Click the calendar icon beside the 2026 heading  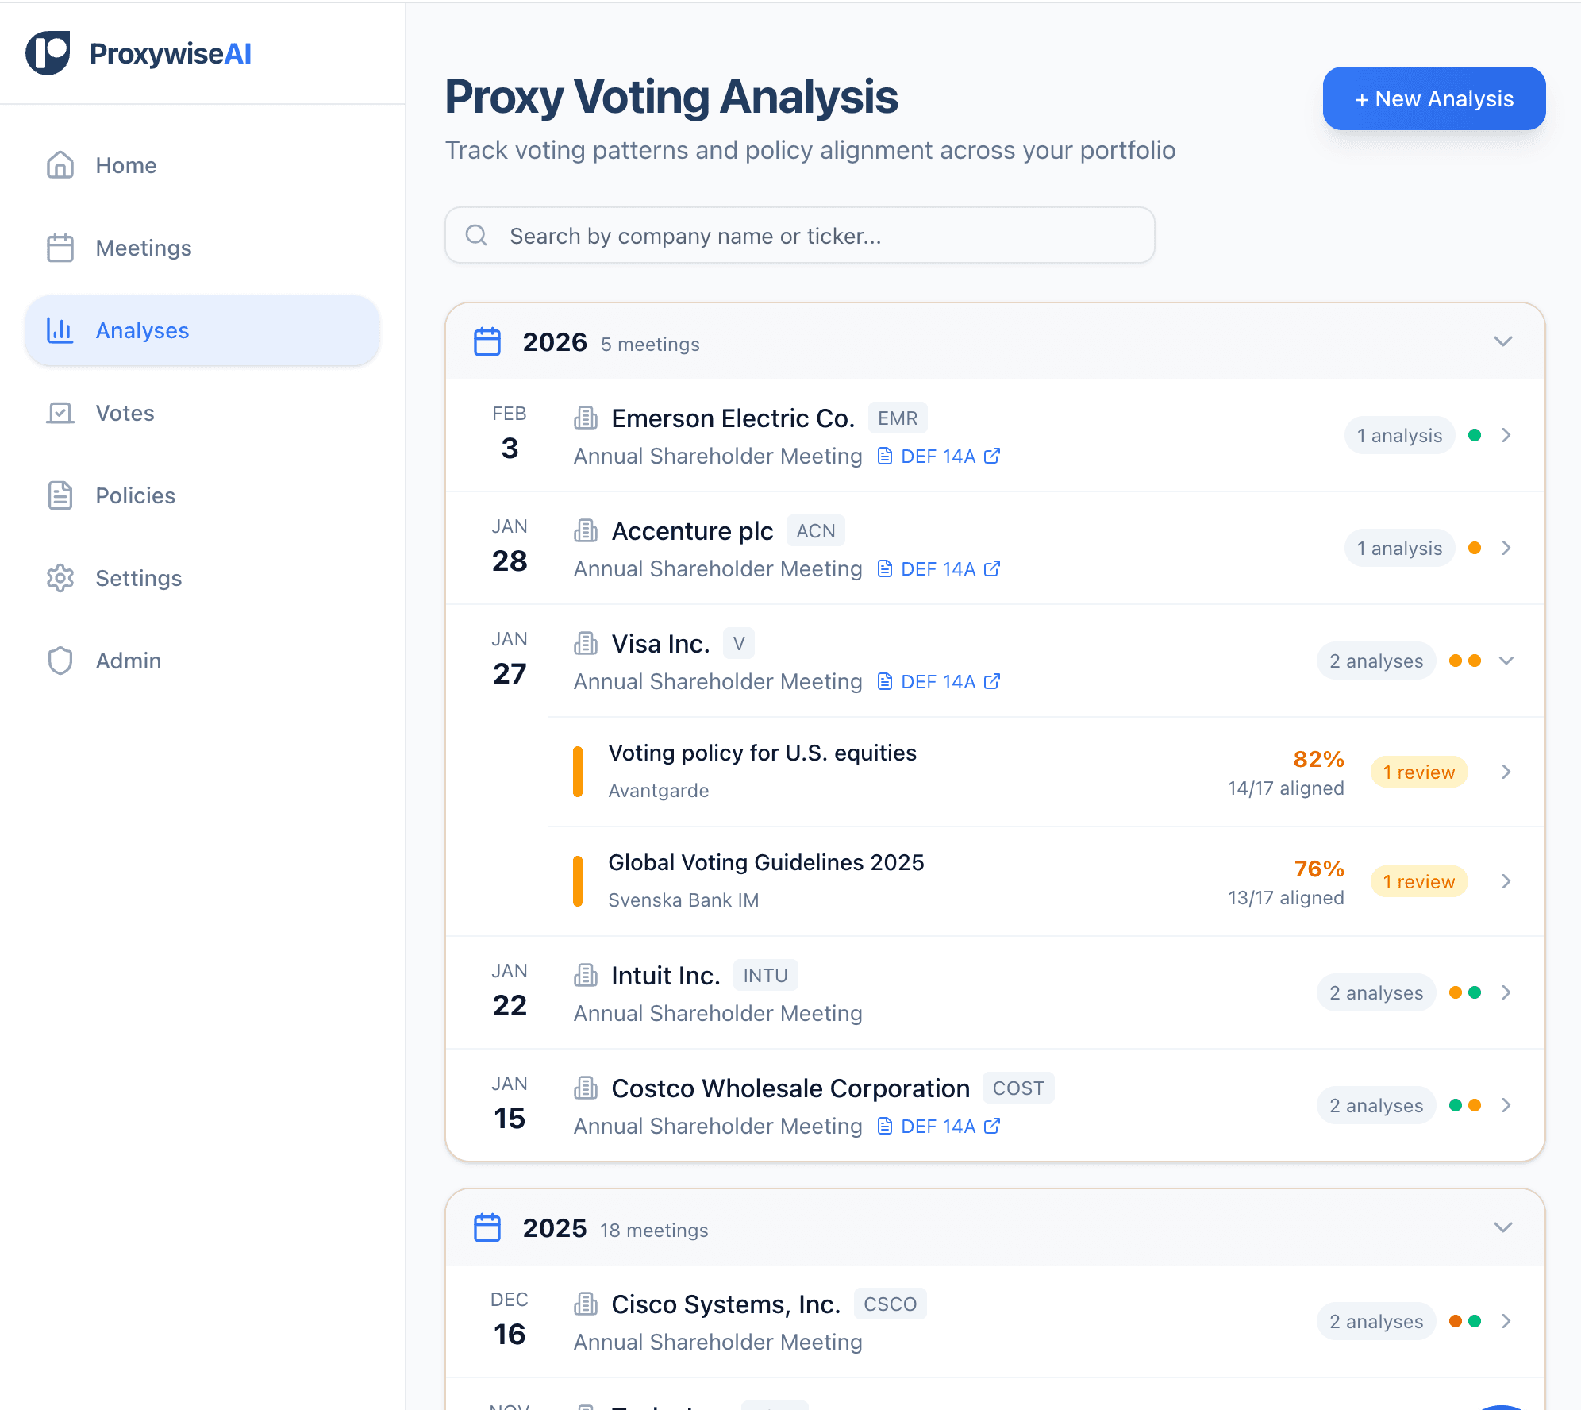pos(487,341)
